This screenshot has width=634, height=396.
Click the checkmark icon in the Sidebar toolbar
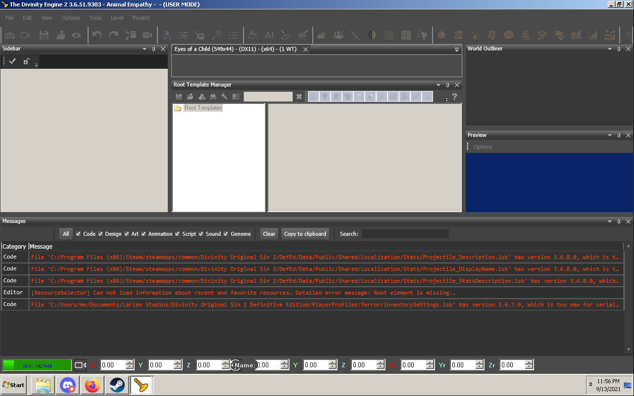tap(13, 61)
